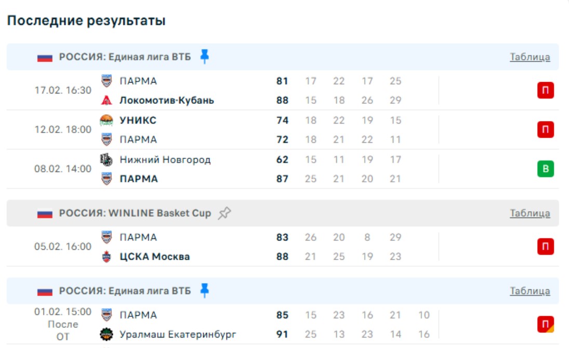Image resolution: width=569 pixels, height=348 pixels.
Task: Click the ЦСКА Москва team name
Action: [x=154, y=257]
